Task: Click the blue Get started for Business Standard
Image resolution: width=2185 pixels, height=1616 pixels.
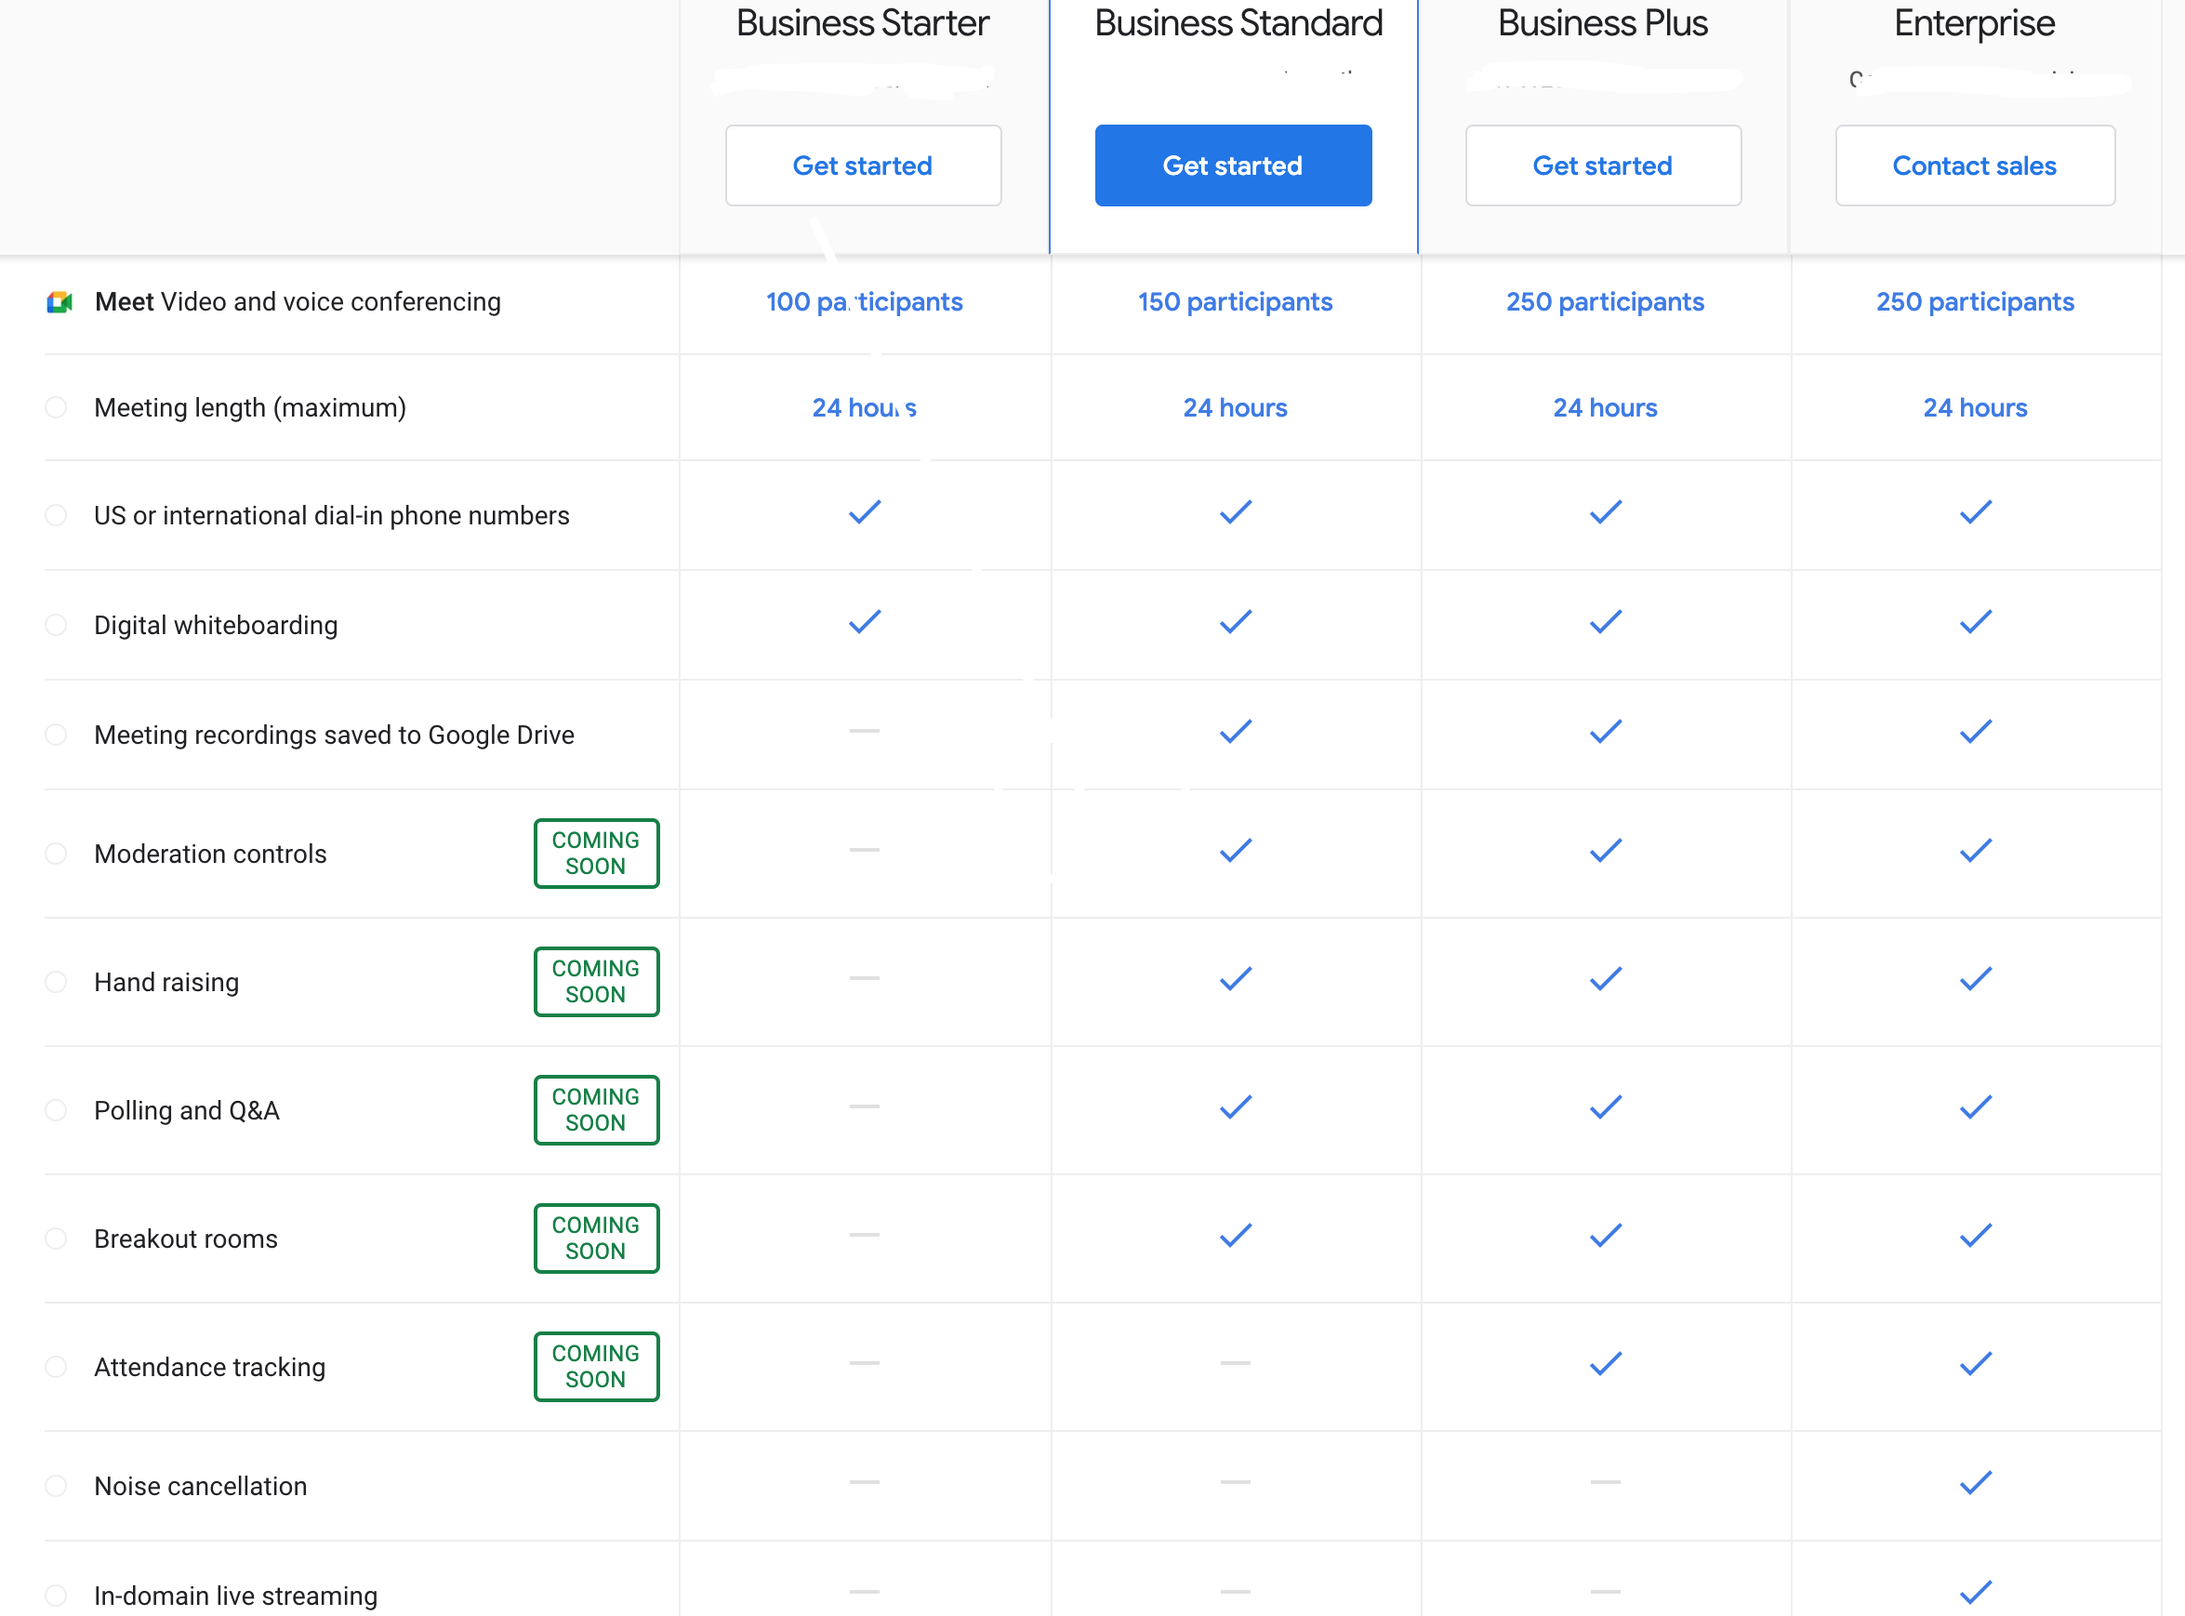Action: click(x=1233, y=166)
